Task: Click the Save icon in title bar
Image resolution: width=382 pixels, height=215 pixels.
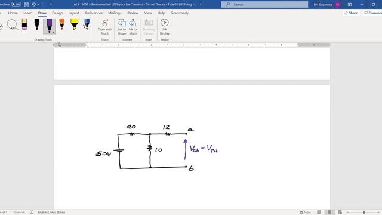Action: click(26, 4)
